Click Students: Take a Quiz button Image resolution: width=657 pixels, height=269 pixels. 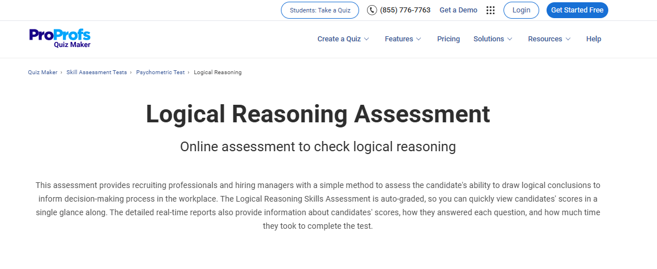click(320, 10)
